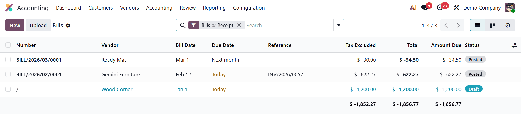Open the Bills gear settings icon
The height and width of the screenshot is (114, 521).
(68, 26)
